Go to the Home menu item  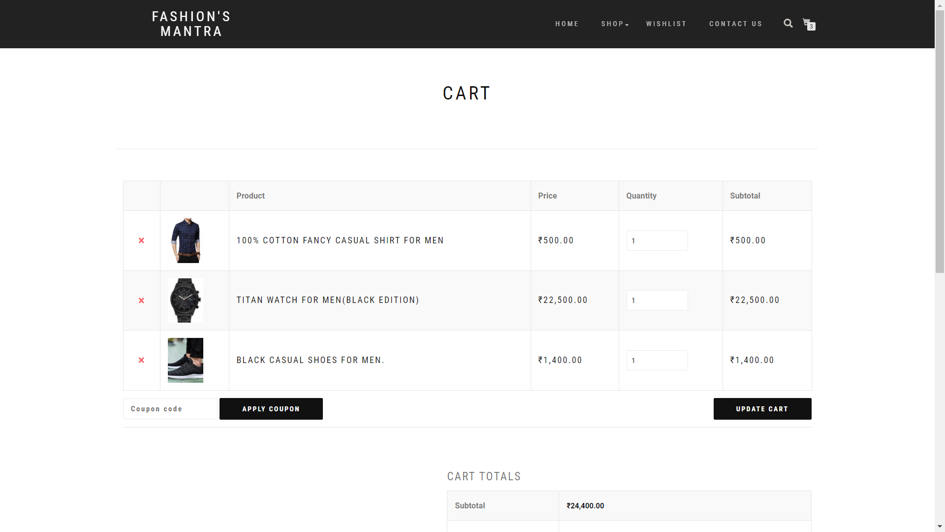coord(567,24)
